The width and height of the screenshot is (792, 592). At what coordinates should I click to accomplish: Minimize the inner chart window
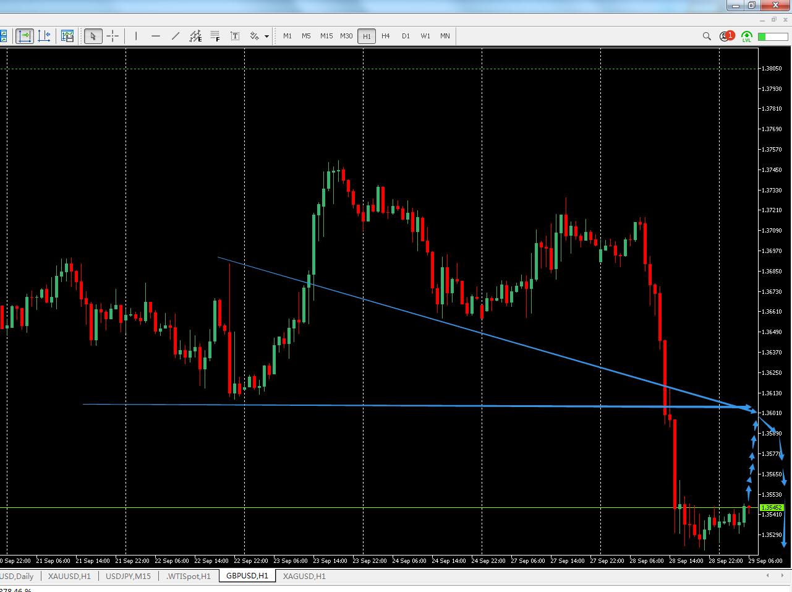coord(764,20)
